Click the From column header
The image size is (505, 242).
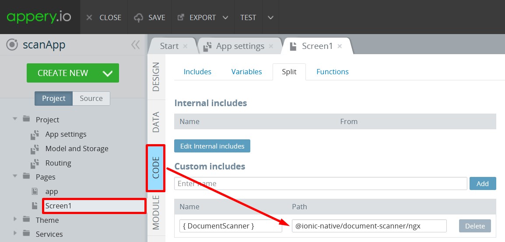click(349, 121)
